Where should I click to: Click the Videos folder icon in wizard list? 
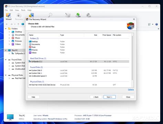coord(30,53)
